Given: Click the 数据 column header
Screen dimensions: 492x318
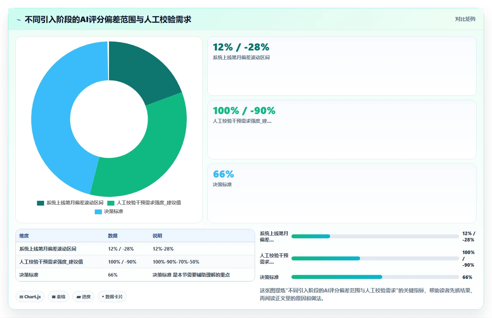Looking at the screenshot, I should coord(113,236).
